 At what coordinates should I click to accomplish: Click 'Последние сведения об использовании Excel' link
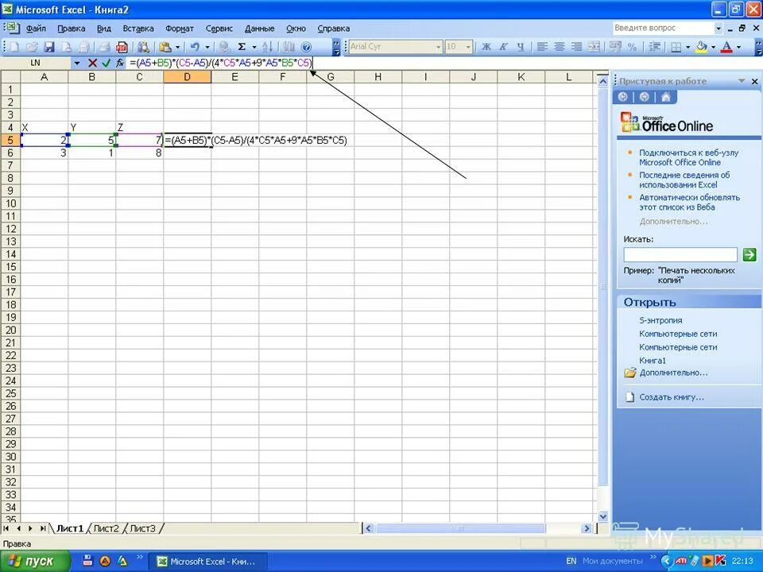click(x=684, y=180)
